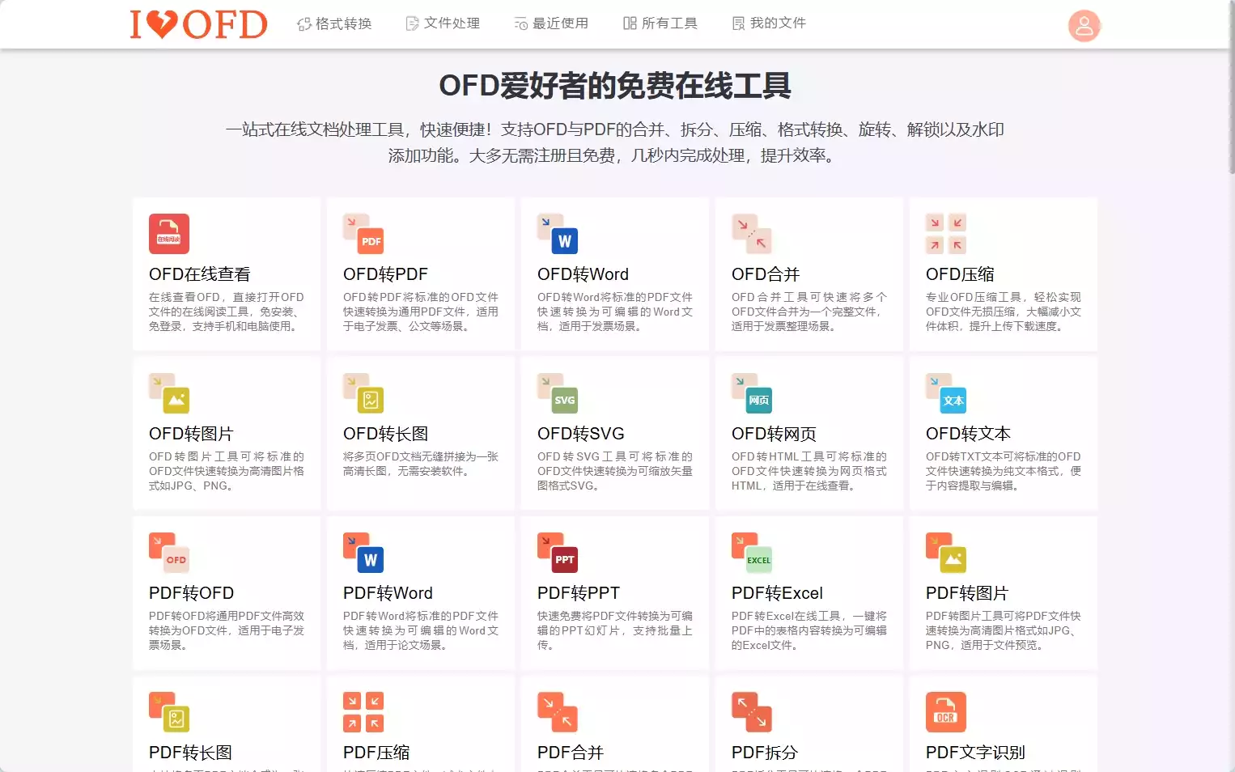Click the OFD转文本 icon
This screenshot has width=1235, height=772.
[946, 393]
